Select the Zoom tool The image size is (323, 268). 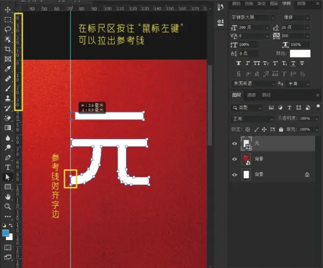pos(8,206)
